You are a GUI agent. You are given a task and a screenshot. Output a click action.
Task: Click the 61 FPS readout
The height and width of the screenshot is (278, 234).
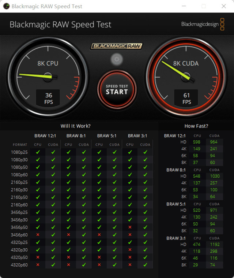click(186, 98)
